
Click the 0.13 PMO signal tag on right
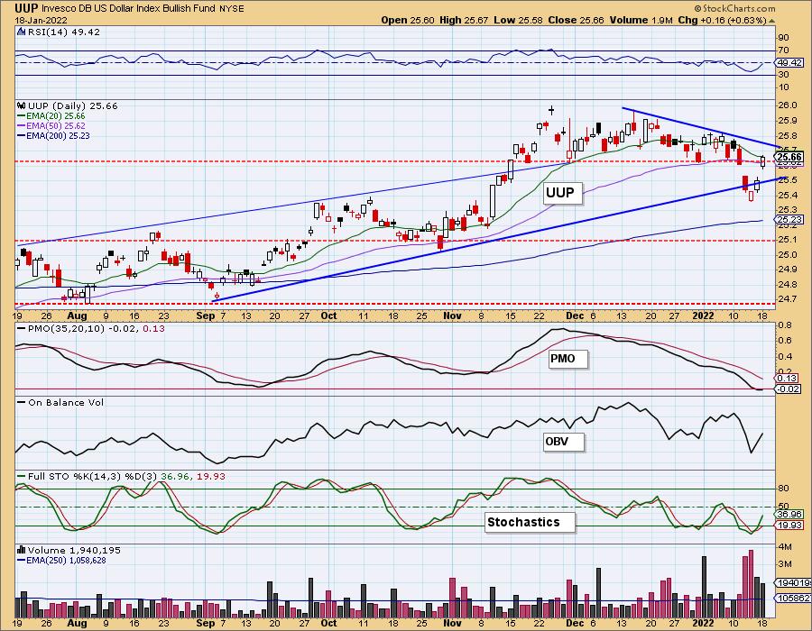pyautogui.click(x=787, y=379)
